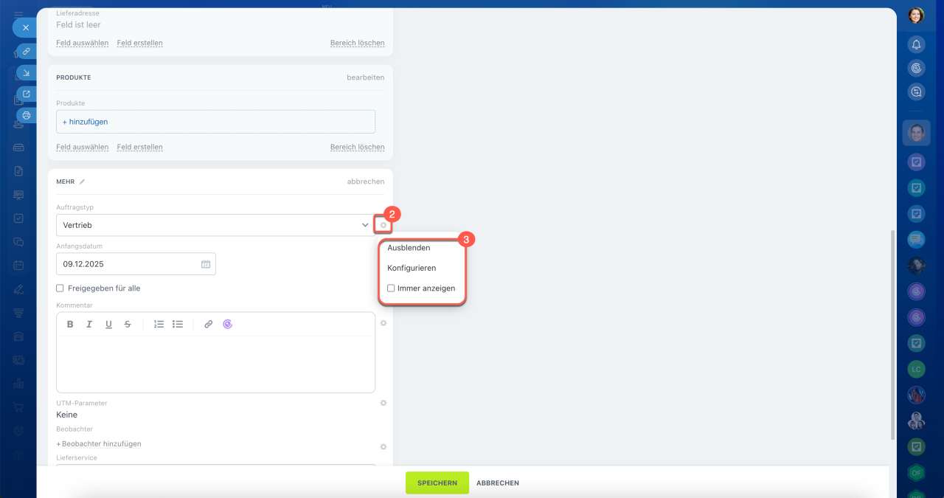
Task: Open user profile avatar at top right
Action: (x=916, y=15)
